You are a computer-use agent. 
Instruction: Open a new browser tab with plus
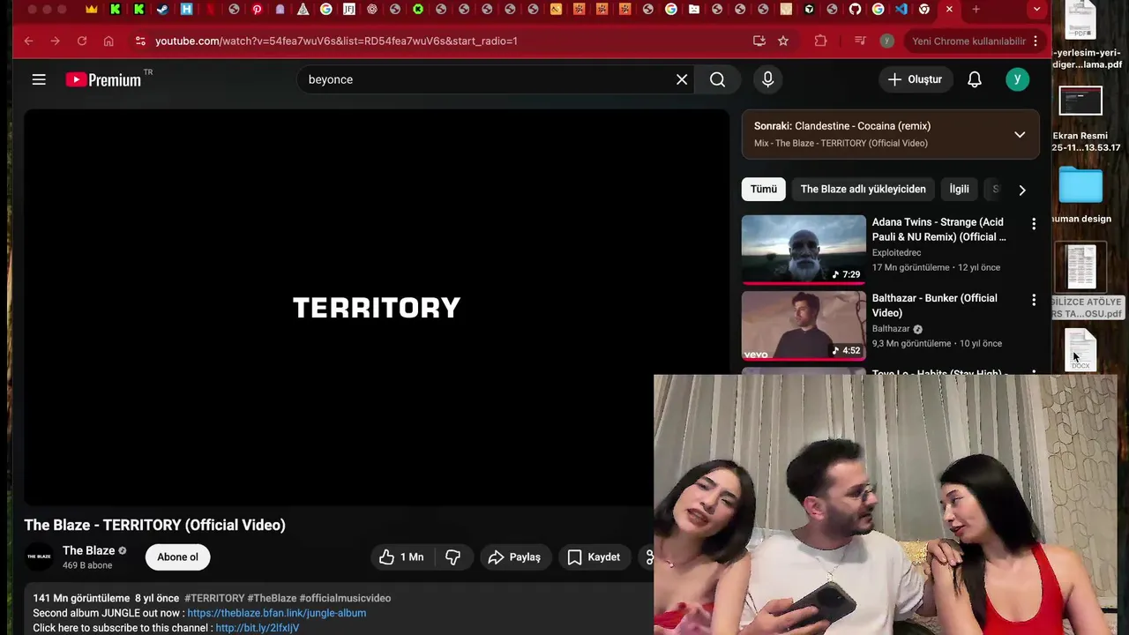(976, 9)
